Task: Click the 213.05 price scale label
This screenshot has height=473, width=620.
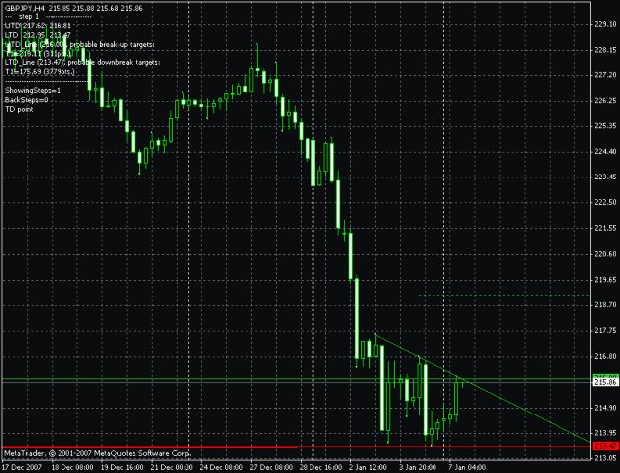Action: (x=605, y=458)
